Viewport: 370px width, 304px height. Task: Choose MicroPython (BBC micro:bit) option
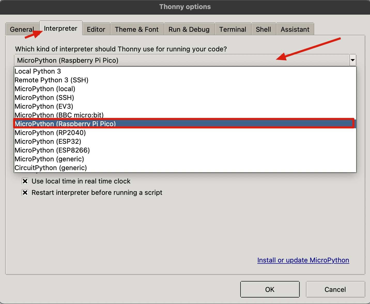click(59, 115)
